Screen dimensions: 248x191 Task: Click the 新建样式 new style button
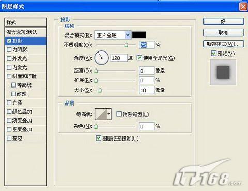[223, 44]
